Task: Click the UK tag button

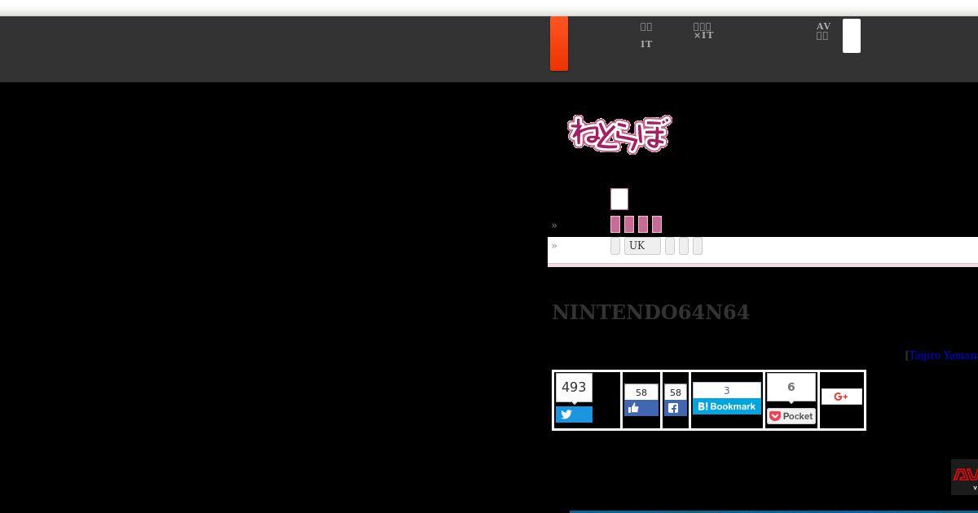Action: (642, 246)
